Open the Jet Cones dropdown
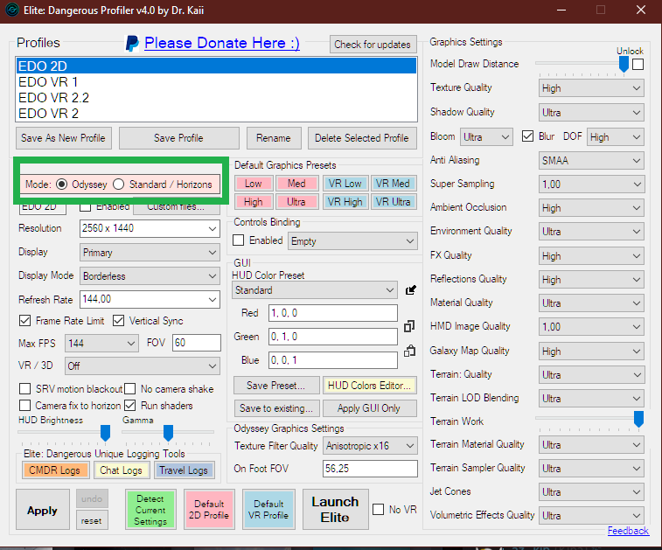Screen dimensions: 662x550 click(591, 492)
